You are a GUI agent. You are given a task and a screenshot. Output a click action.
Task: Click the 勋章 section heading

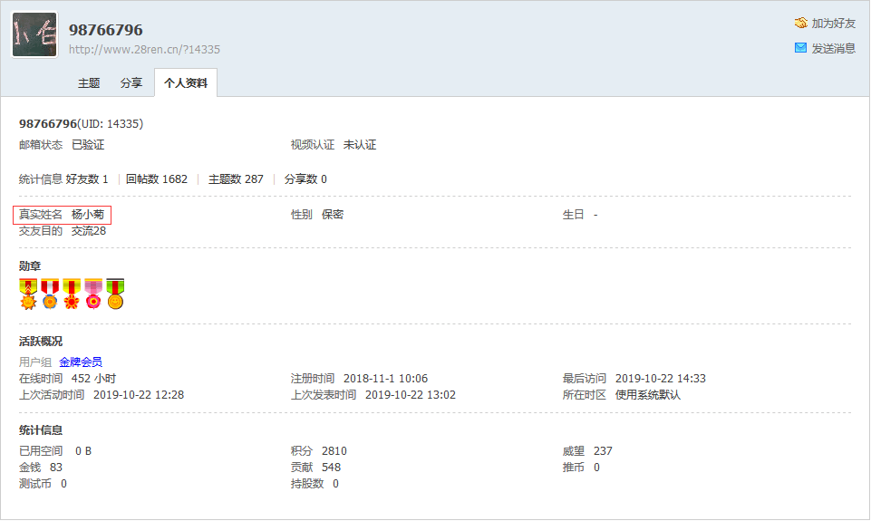click(x=30, y=266)
